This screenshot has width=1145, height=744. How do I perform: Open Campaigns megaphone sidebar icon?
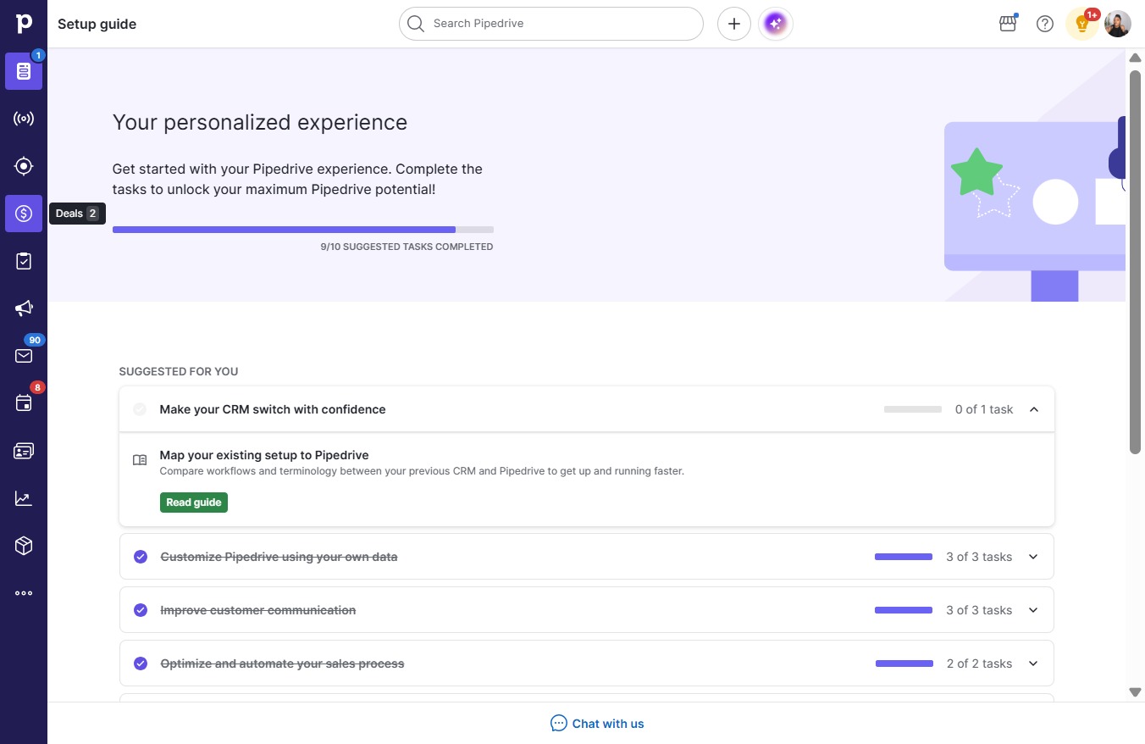pos(24,308)
